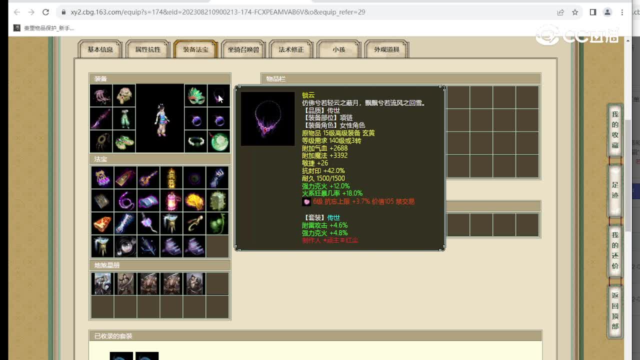640x360 pixels.
Task: Switch to the 属性抗性 tab
Action: (x=148, y=49)
